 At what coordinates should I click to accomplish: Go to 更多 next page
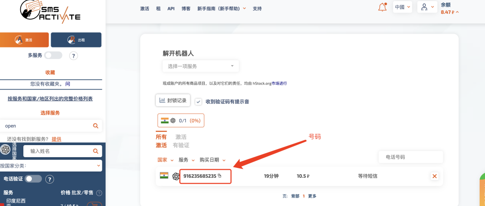tap(312, 196)
